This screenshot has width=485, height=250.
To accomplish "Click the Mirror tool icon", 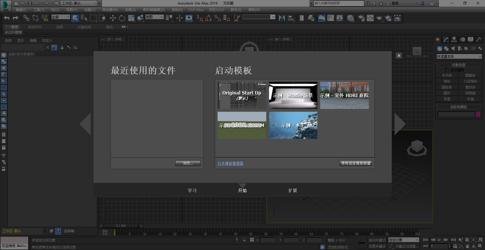I will coord(282,18).
